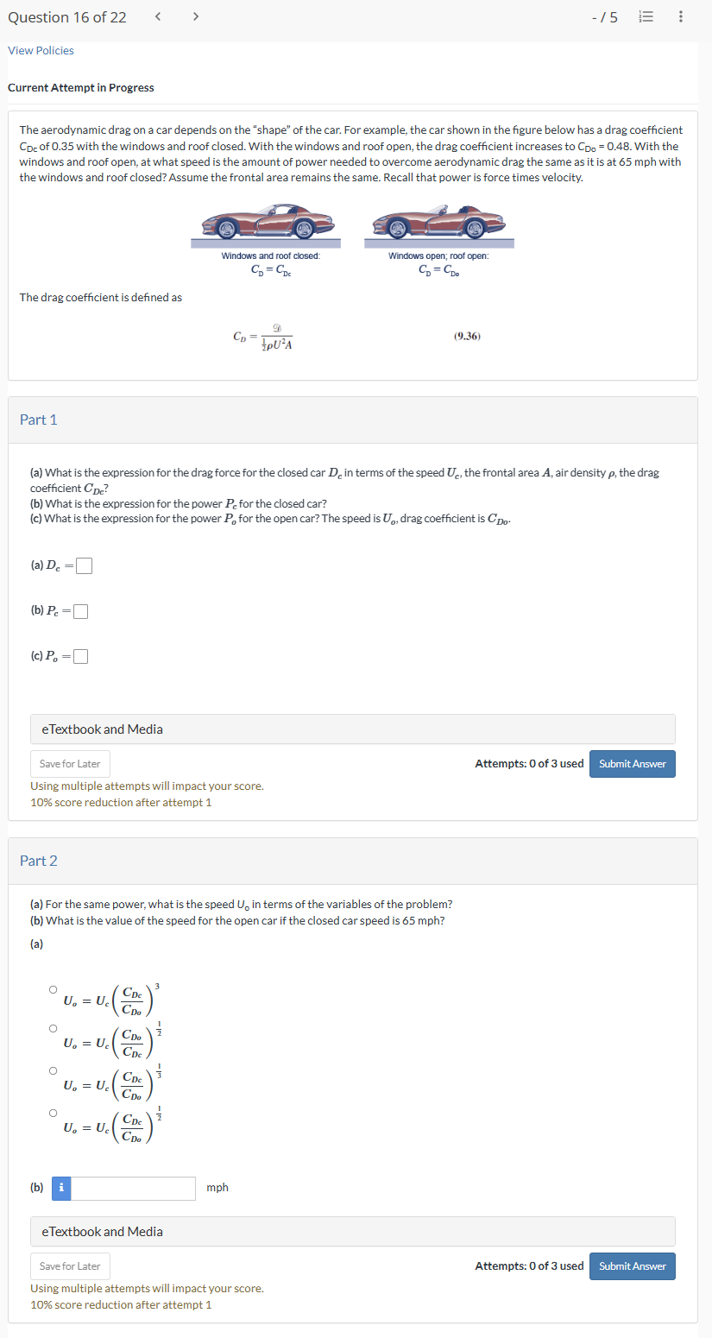
Task: Select option with CDc/CDo to the one-third power
Action: click(53, 1070)
